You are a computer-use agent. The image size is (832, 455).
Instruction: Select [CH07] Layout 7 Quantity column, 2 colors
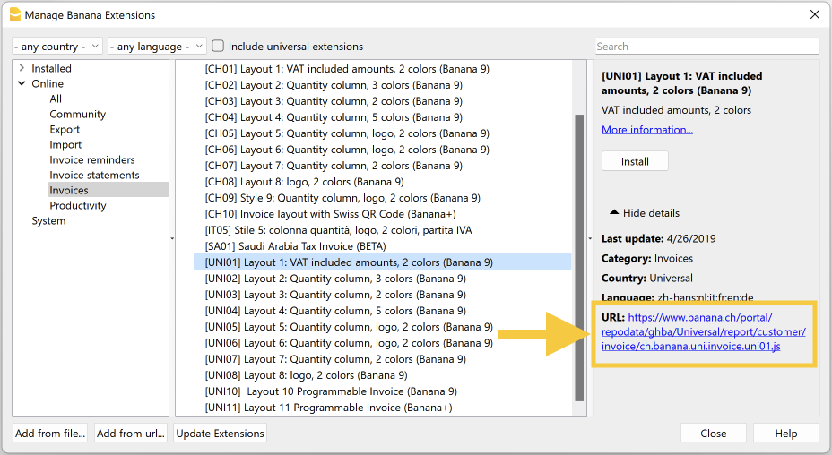(x=334, y=166)
